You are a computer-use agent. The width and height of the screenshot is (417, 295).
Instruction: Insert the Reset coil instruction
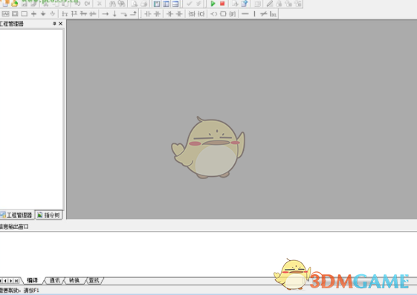tap(201, 14)
